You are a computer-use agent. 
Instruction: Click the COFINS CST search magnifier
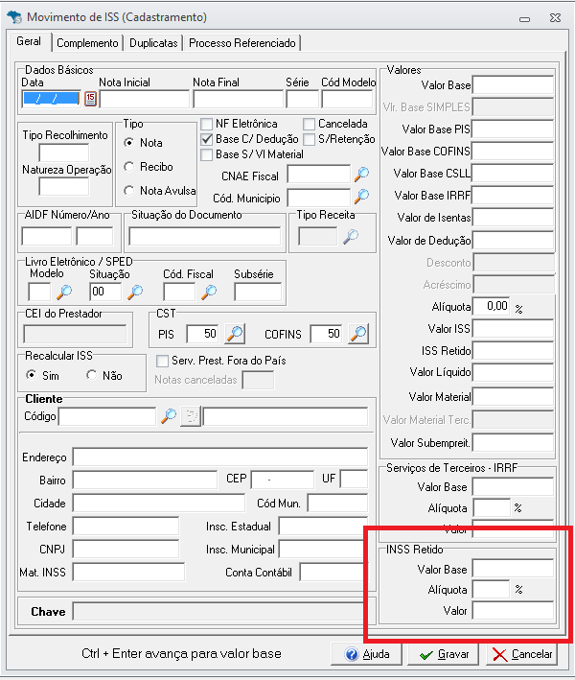[358, 334]
